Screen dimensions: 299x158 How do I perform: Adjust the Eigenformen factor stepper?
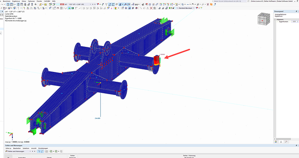[x=297, y=21]
